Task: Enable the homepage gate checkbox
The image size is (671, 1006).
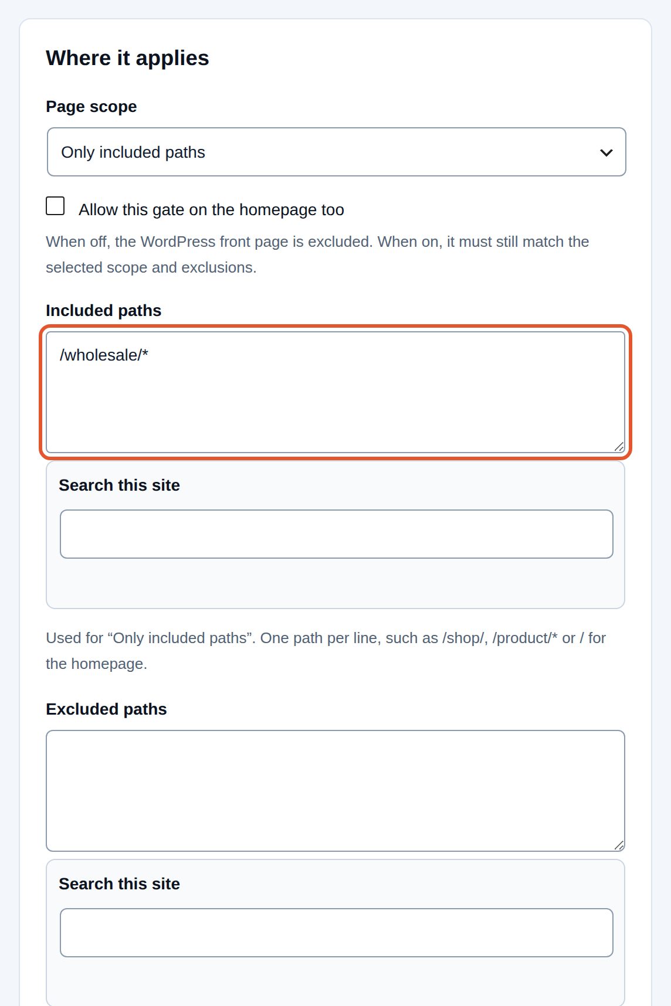Action: pos(55,206)
